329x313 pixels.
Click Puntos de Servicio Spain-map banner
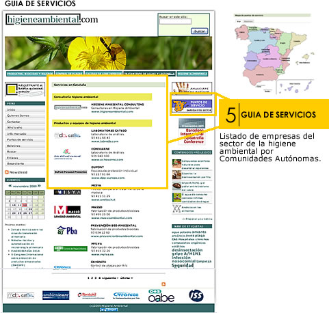click(192, 106)
